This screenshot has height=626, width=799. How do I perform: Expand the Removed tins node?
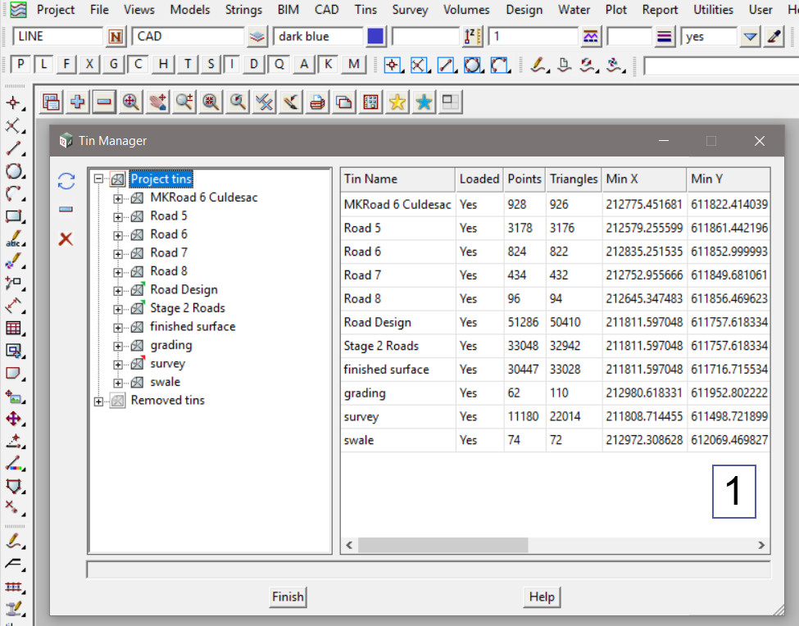[99, 401]
